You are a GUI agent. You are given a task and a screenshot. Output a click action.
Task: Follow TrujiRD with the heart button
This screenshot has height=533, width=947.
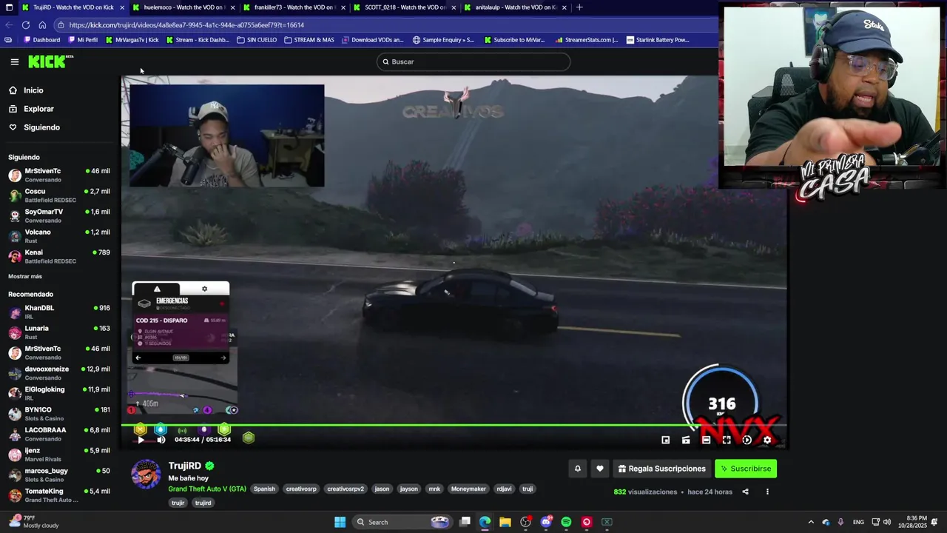600,469
